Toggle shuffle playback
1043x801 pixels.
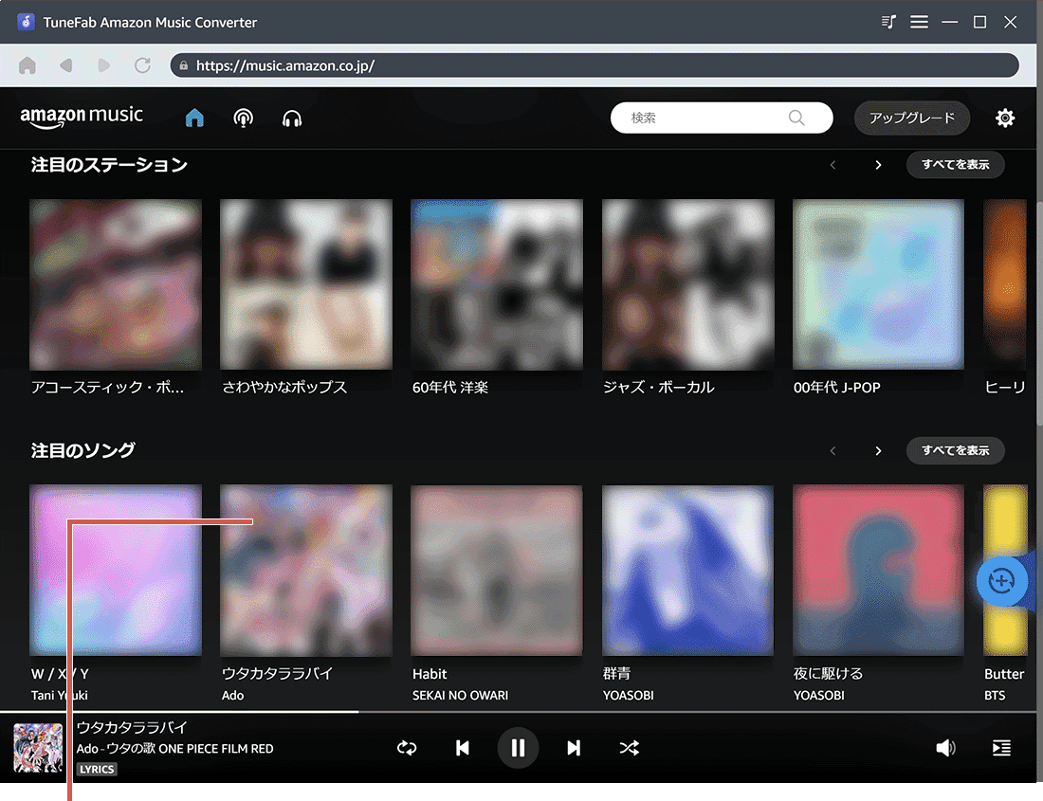630,748
